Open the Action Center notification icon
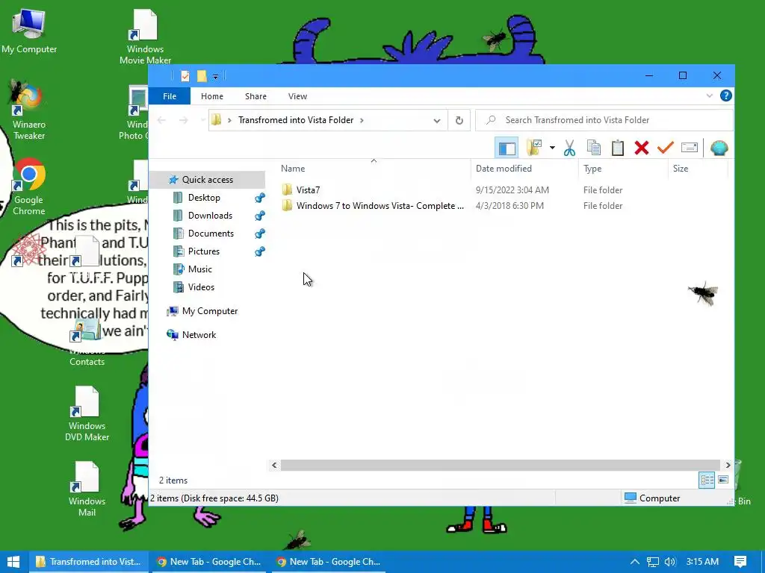The image size is (765, 573). tap(740, 562)
